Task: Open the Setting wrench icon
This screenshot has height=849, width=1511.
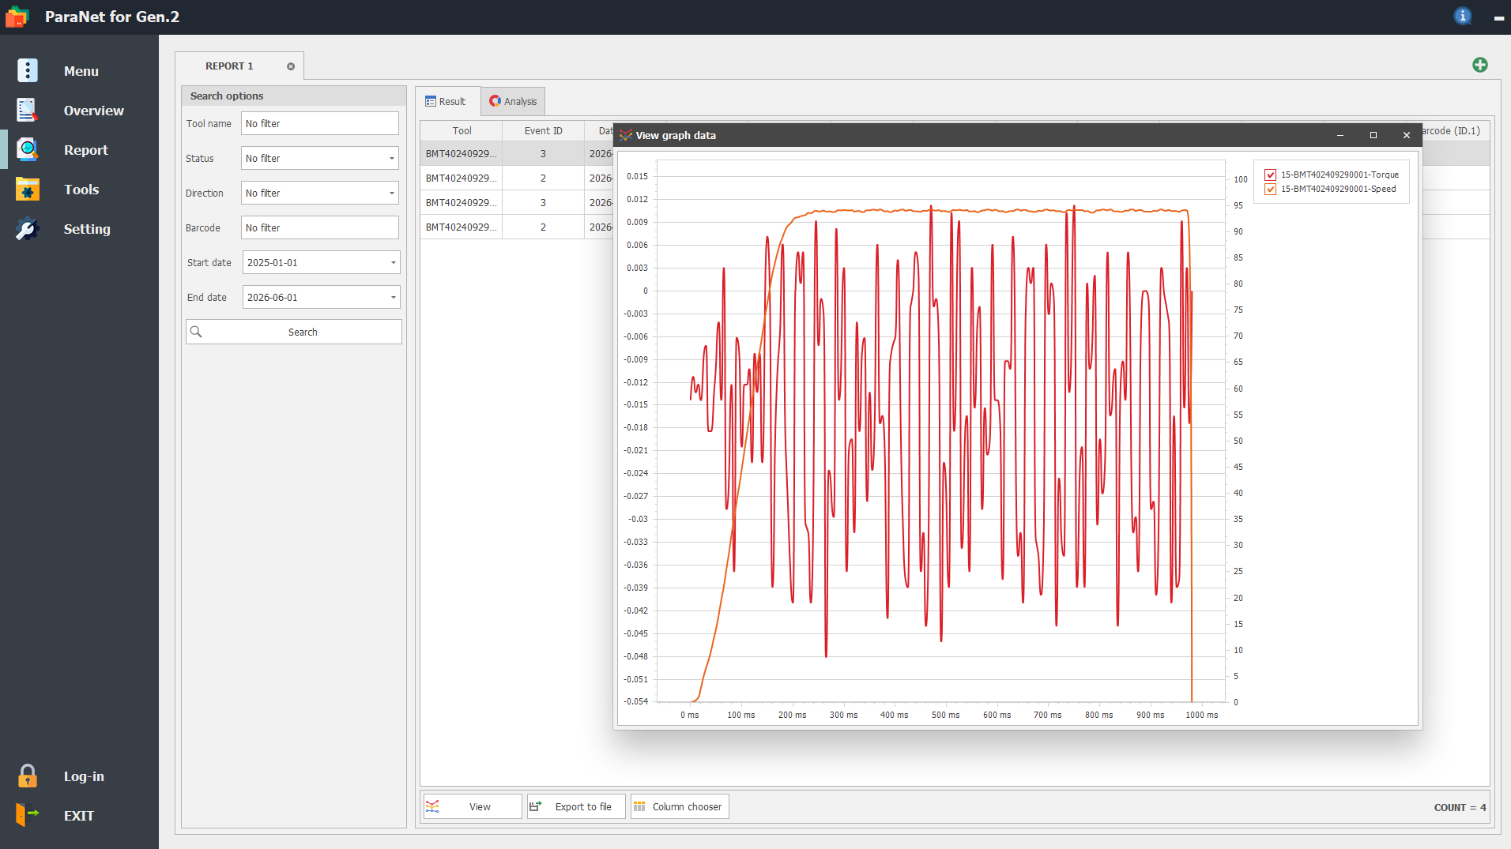Action: tap(28, 229)
